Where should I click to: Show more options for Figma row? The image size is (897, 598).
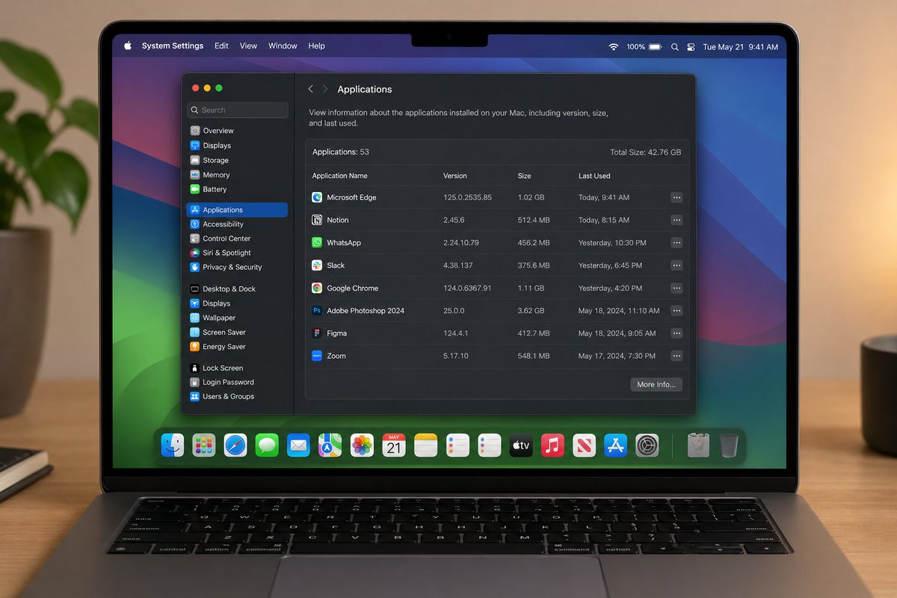click(676, 333)
